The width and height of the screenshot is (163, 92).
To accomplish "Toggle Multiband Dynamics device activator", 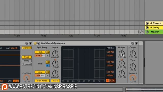I will [35, 43].
